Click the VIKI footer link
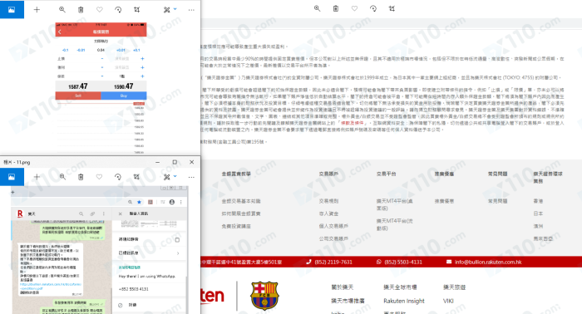Viewport: 582px width, 314px height. [448, 301]
